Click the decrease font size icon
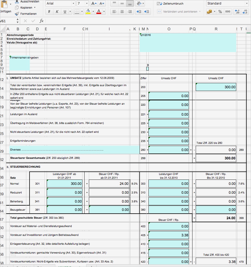 [x=102, y=3]
